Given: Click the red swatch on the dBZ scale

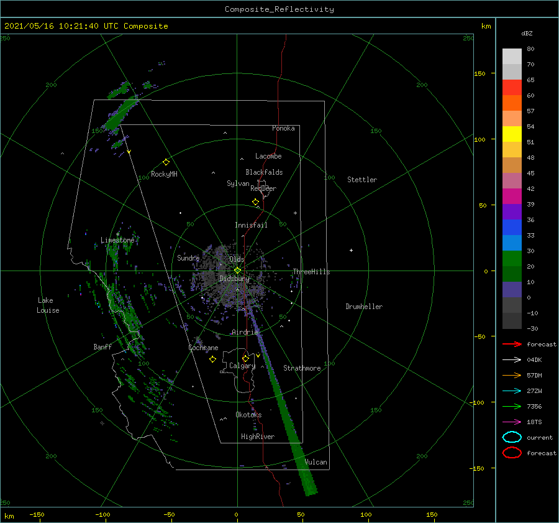Looking at the screenshot, I should pyautogui.click(x=512, y=88).
